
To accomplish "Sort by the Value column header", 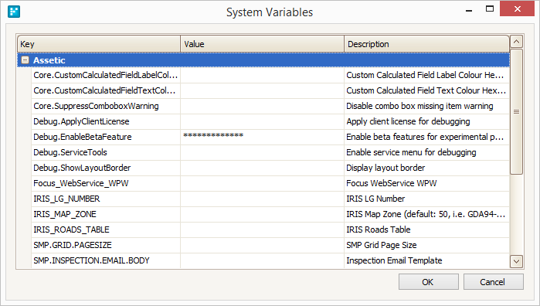I will [x=262, y=44].
